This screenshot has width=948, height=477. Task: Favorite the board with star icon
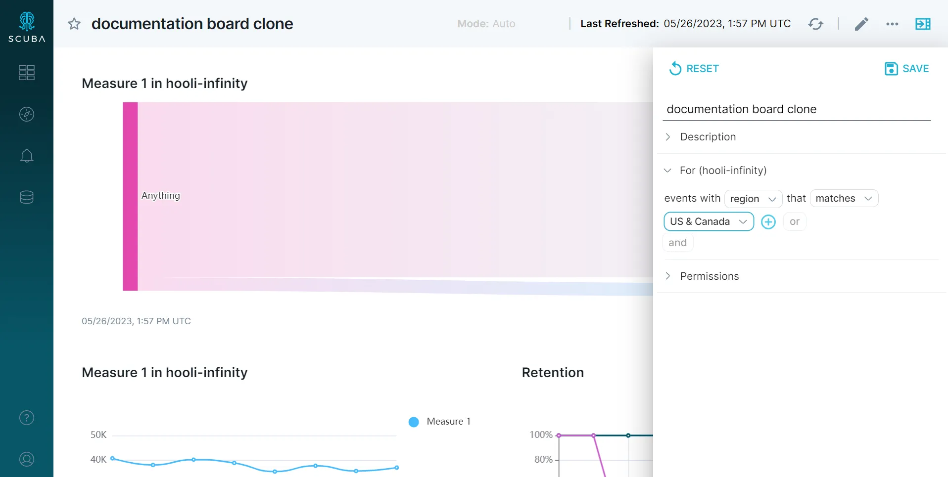74,24
